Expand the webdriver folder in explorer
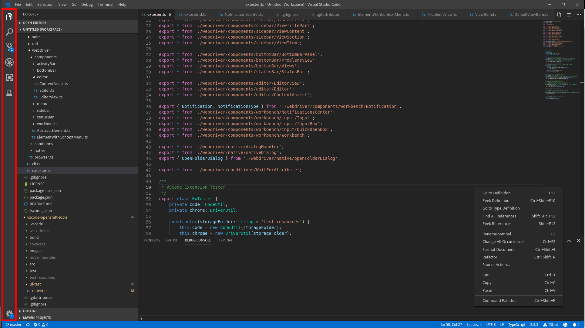The height and width of the screenshot is (328, 585). pyautogui.click(x=41, y=50)
